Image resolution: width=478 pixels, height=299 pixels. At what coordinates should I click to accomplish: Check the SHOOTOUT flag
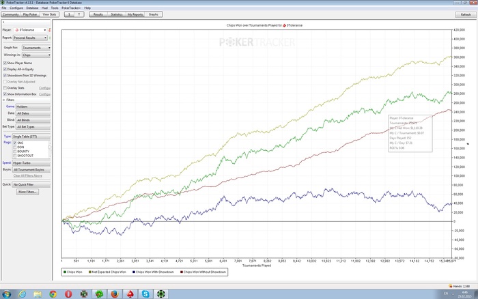[14, 156]
